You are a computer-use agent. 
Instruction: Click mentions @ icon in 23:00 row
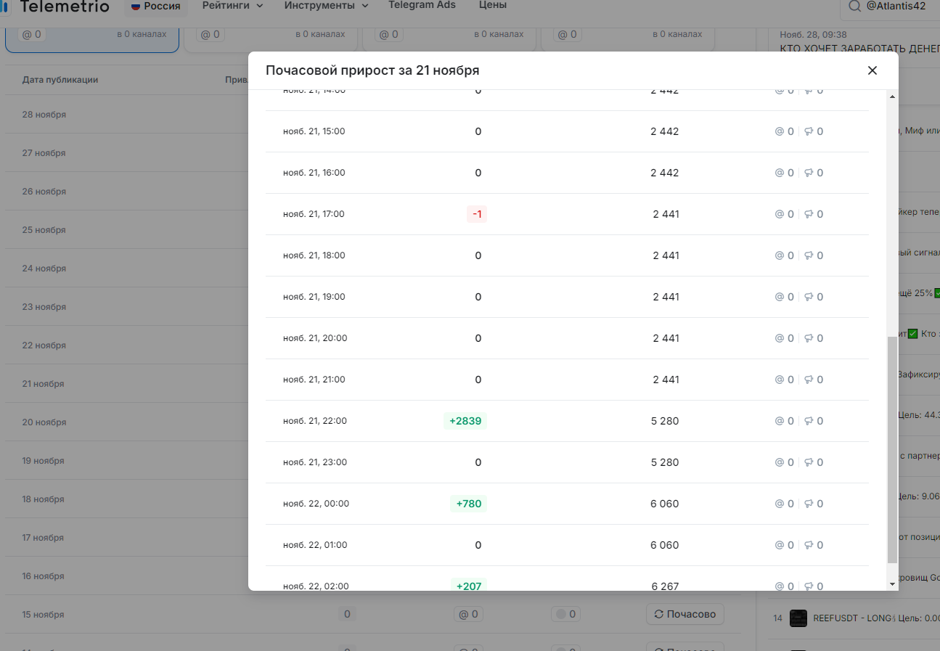tap(779, 462)
